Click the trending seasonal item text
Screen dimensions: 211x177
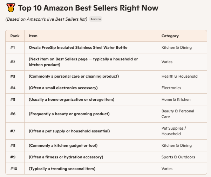(x=62, y=169)
